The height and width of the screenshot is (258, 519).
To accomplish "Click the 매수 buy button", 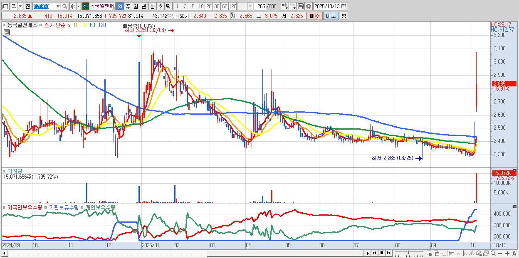I will pyautogui.click(x=315, y=16).
